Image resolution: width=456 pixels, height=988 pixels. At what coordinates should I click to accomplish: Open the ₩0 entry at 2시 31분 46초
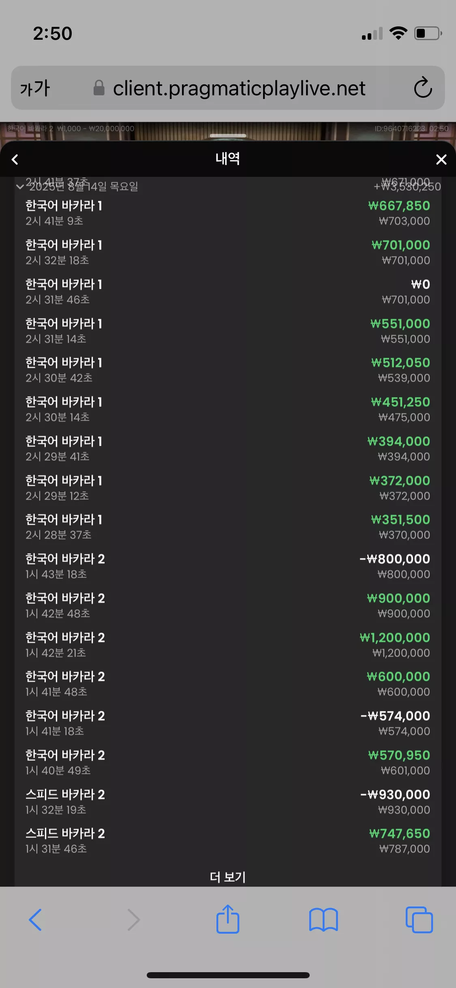(x=228, y=292)
